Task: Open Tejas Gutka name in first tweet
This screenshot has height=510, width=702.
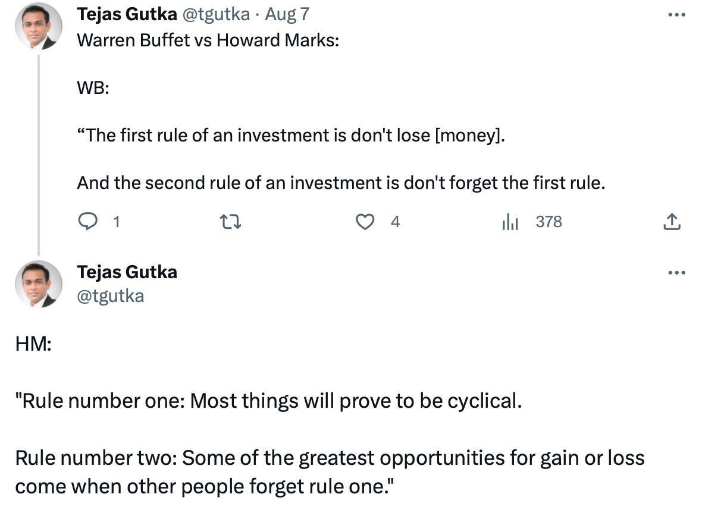Action: (x=127, y=14)
